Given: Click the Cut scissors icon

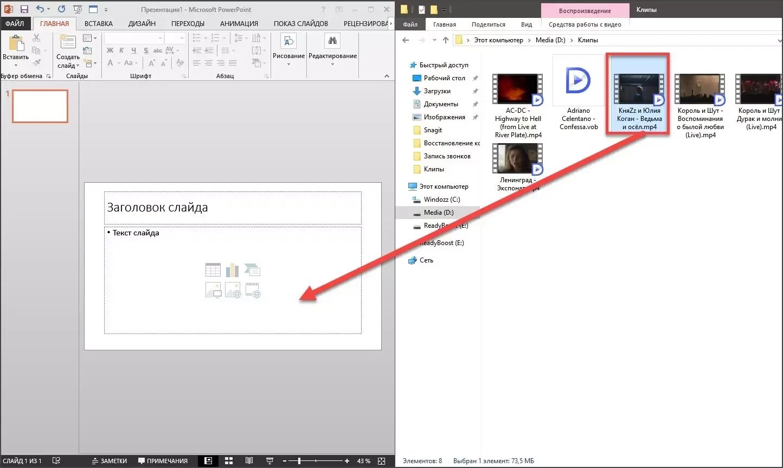Looking at the screenshot, I should click(x=36, y=38).
